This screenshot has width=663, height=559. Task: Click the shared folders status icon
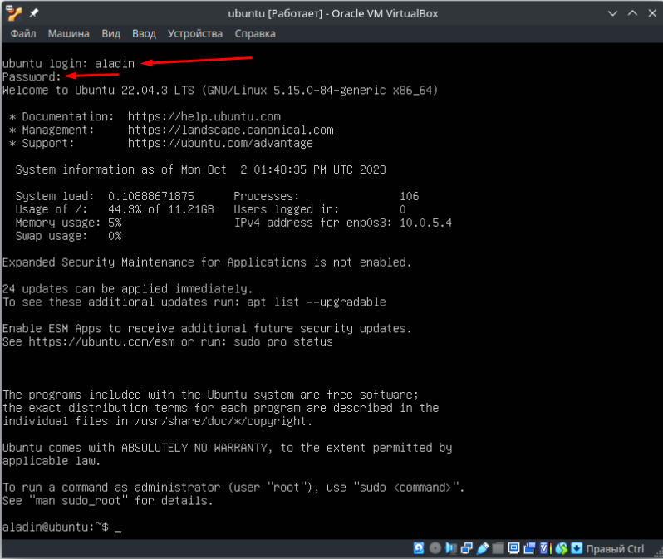tap(498, 548)
